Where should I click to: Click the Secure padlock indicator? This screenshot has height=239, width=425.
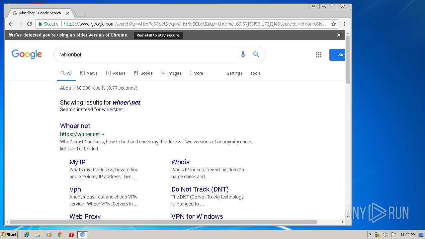click(48, 24)
